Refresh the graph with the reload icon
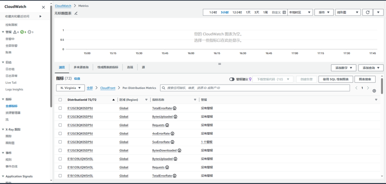This screenshot has width=386, height=184. click(x=367, y=12)
